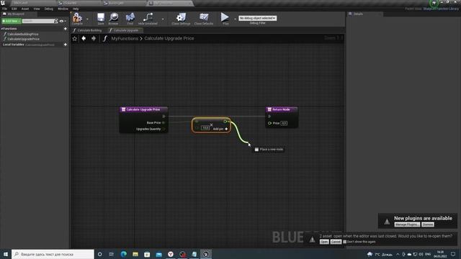Cancel the re-open assets prompt
The width and height of the screenshot is (461, 259).
[x=336, y=242]
